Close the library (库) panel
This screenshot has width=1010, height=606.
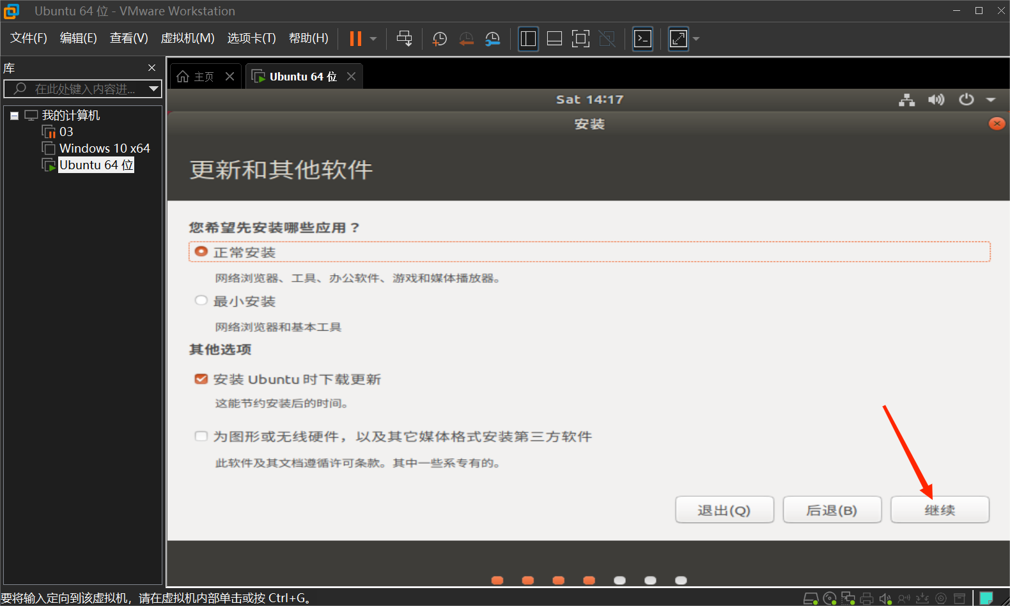(x=151, y=68)
